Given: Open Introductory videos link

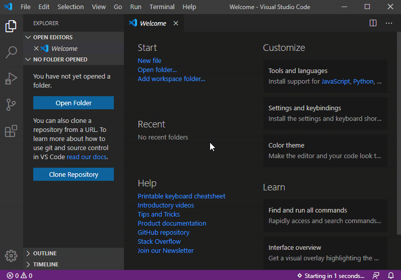Looking at the screenshot, I should 166,205.
